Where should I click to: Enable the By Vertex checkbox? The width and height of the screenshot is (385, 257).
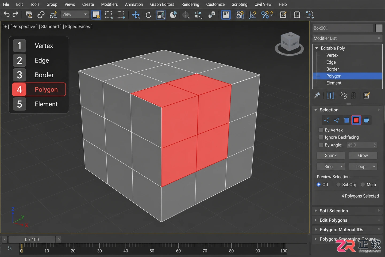click(x=321, y=130)
